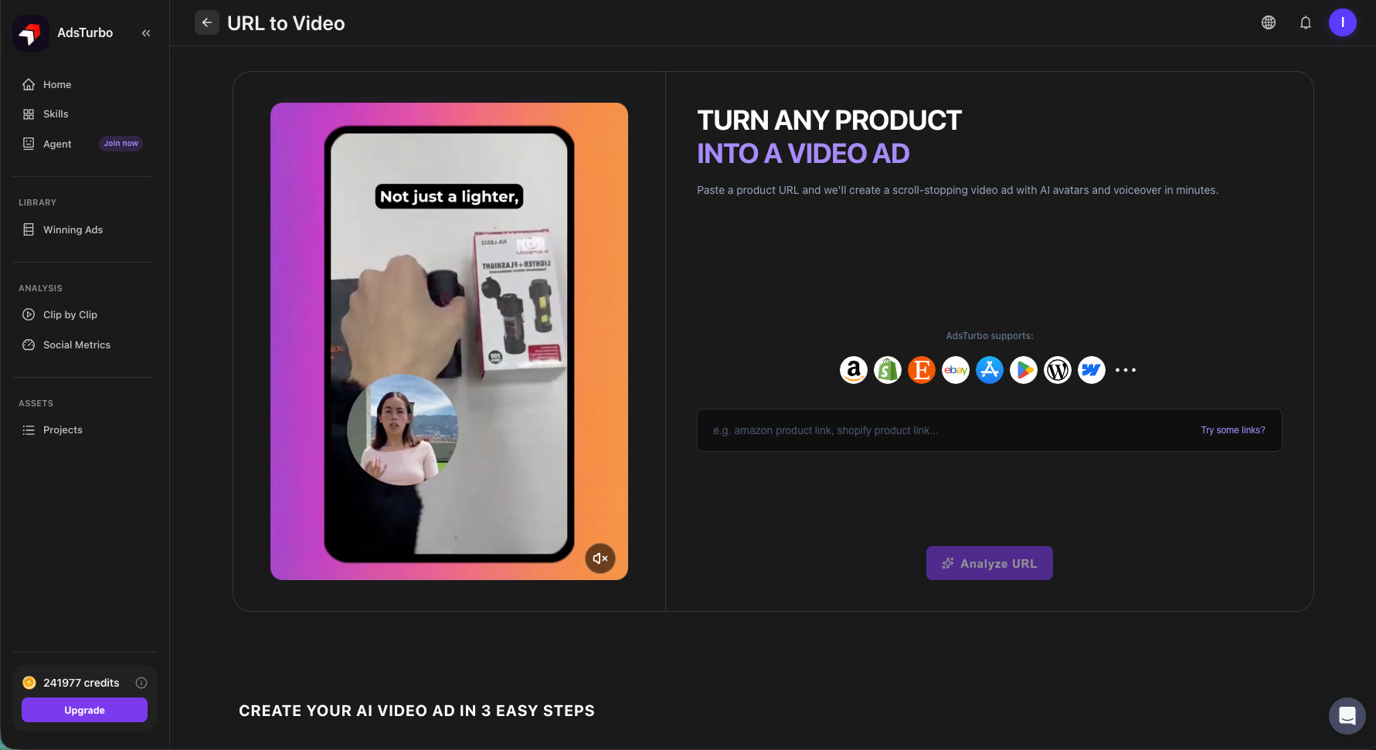This screenshot has width=1376, height=750.
Task: Open the Home section in the sidebar
Action: click(x=56, y=84)
